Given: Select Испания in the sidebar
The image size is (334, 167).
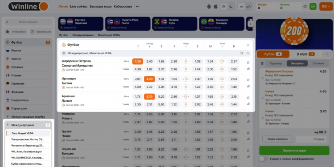Looking at the screenshot, I should tap(28, 67).
